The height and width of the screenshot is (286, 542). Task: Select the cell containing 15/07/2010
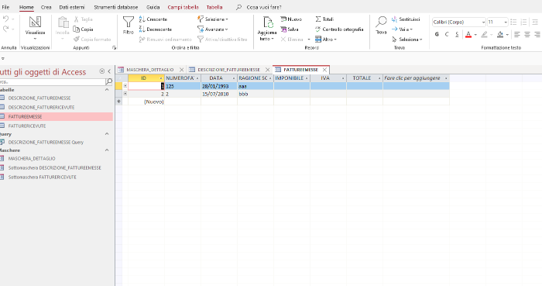pos(219,94)
